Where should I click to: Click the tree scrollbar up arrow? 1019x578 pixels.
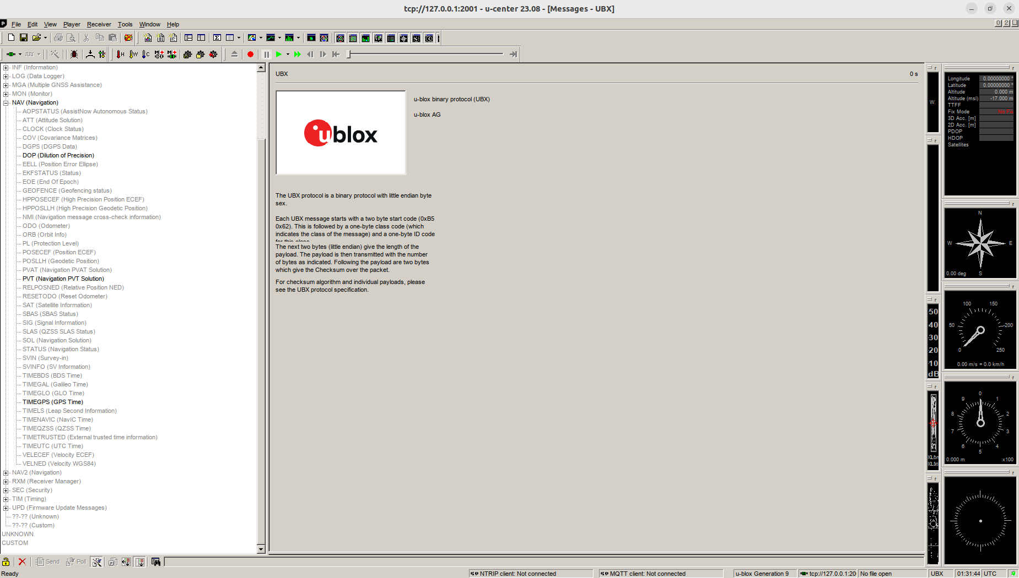point(261,68)
